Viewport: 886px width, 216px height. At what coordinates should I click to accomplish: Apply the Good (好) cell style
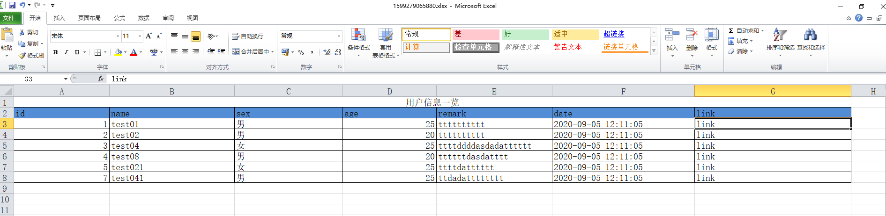pyautogui.click(x=526, y=34)
